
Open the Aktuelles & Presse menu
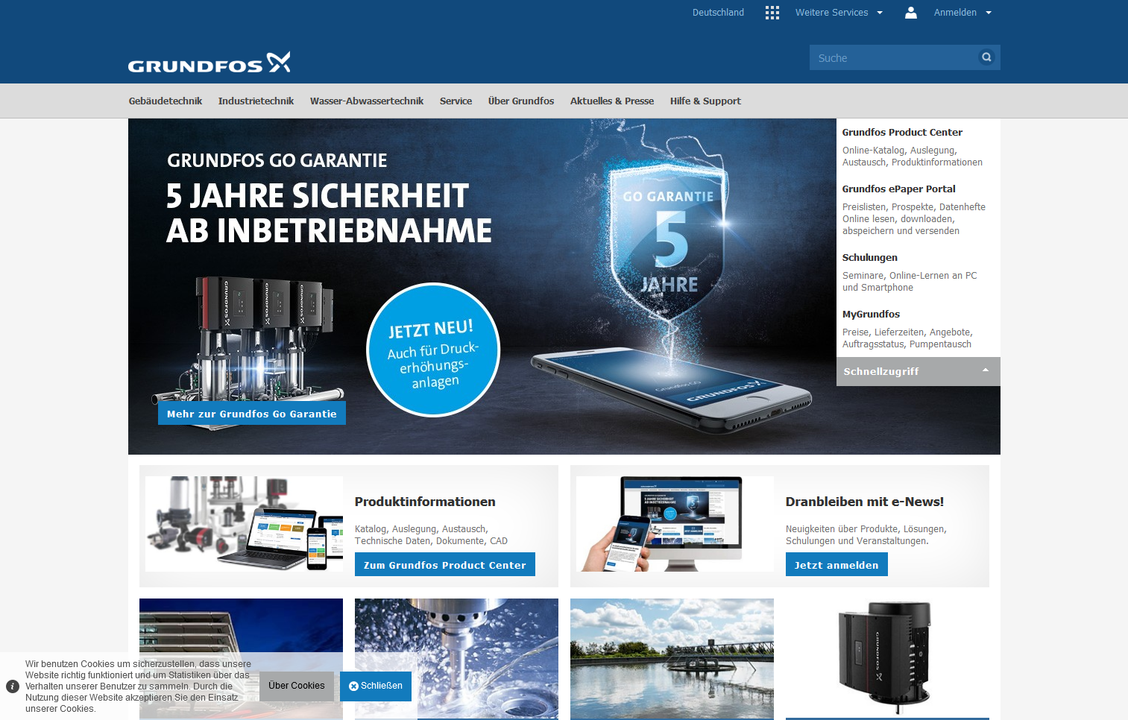(x=612, y=101)
